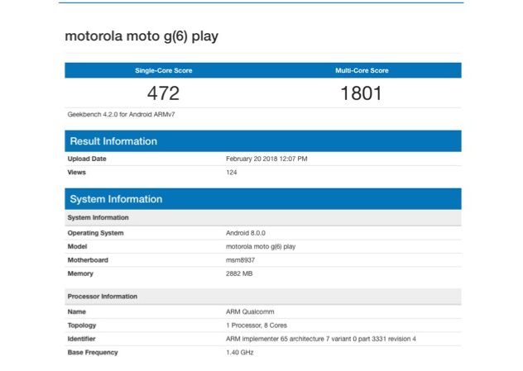Click the Views count value 124
Viewport: 523px width, 371px height.
click(x=233, y=172)
